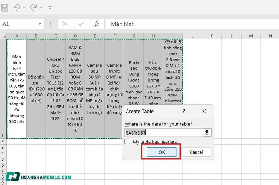Click the table data range input field
The image size is (279, 185).
(x=163, y=132)
